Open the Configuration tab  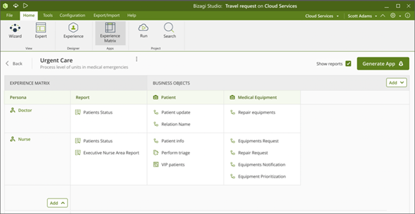click(x=72, y=15)
